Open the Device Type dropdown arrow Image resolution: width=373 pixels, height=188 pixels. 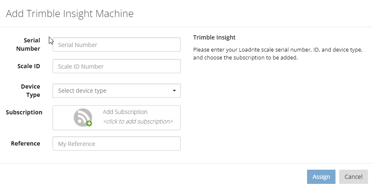click(174, 91)
